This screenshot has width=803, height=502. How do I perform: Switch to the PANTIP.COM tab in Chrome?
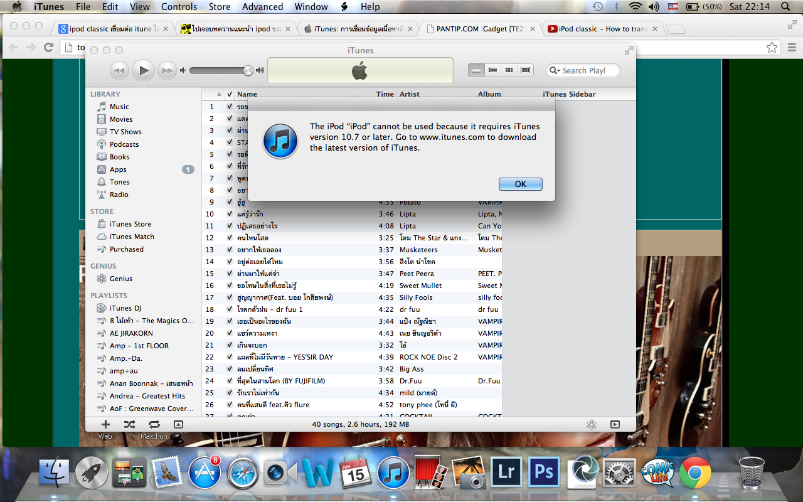[x=480, y=29]
